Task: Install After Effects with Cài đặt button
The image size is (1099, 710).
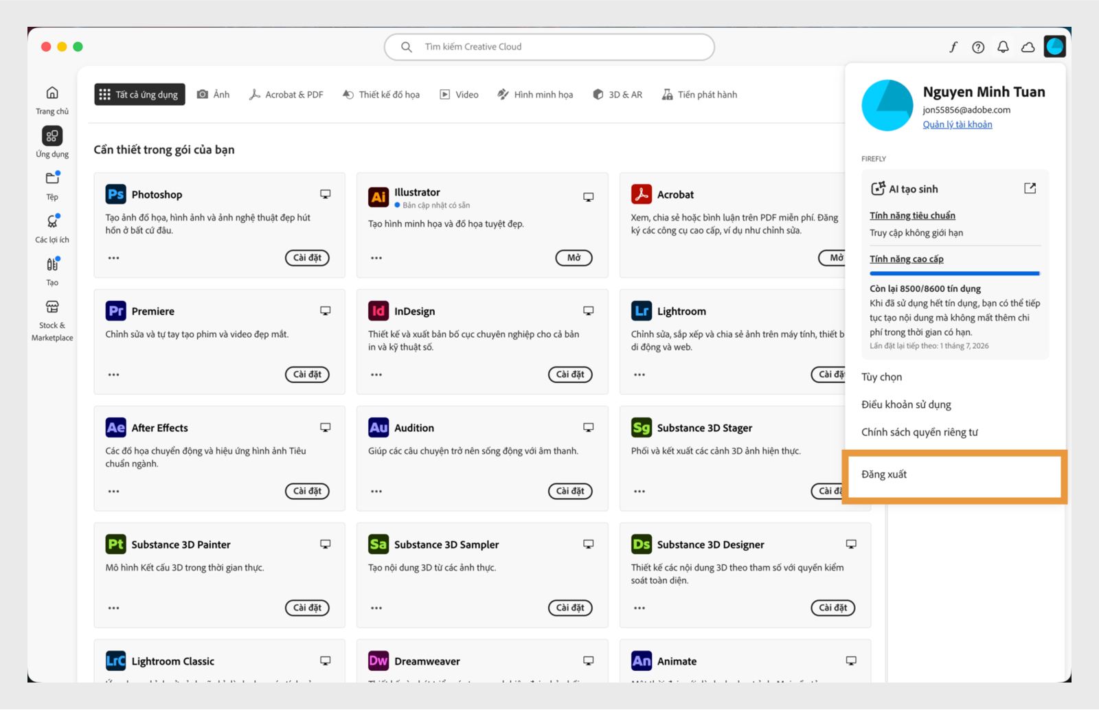Action: point(307,491)
